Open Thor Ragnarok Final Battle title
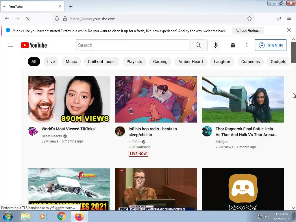Viewport: 296px width, 222px height. pos(246,132)
